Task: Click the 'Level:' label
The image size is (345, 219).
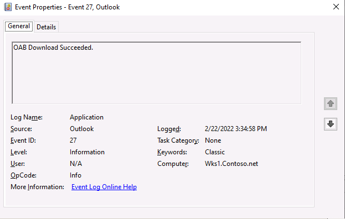Action: coord(19,152)
